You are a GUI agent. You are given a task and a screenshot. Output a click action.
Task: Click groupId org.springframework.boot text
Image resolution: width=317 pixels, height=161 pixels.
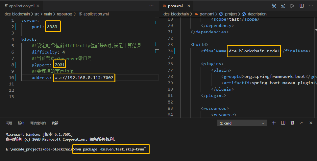click(275, 77)
